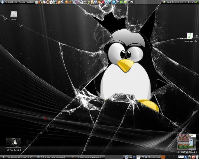This screenshot has height=159, width=199.
Task: Click the Earth globe launcher in the top panel
Action: (110, 2)
